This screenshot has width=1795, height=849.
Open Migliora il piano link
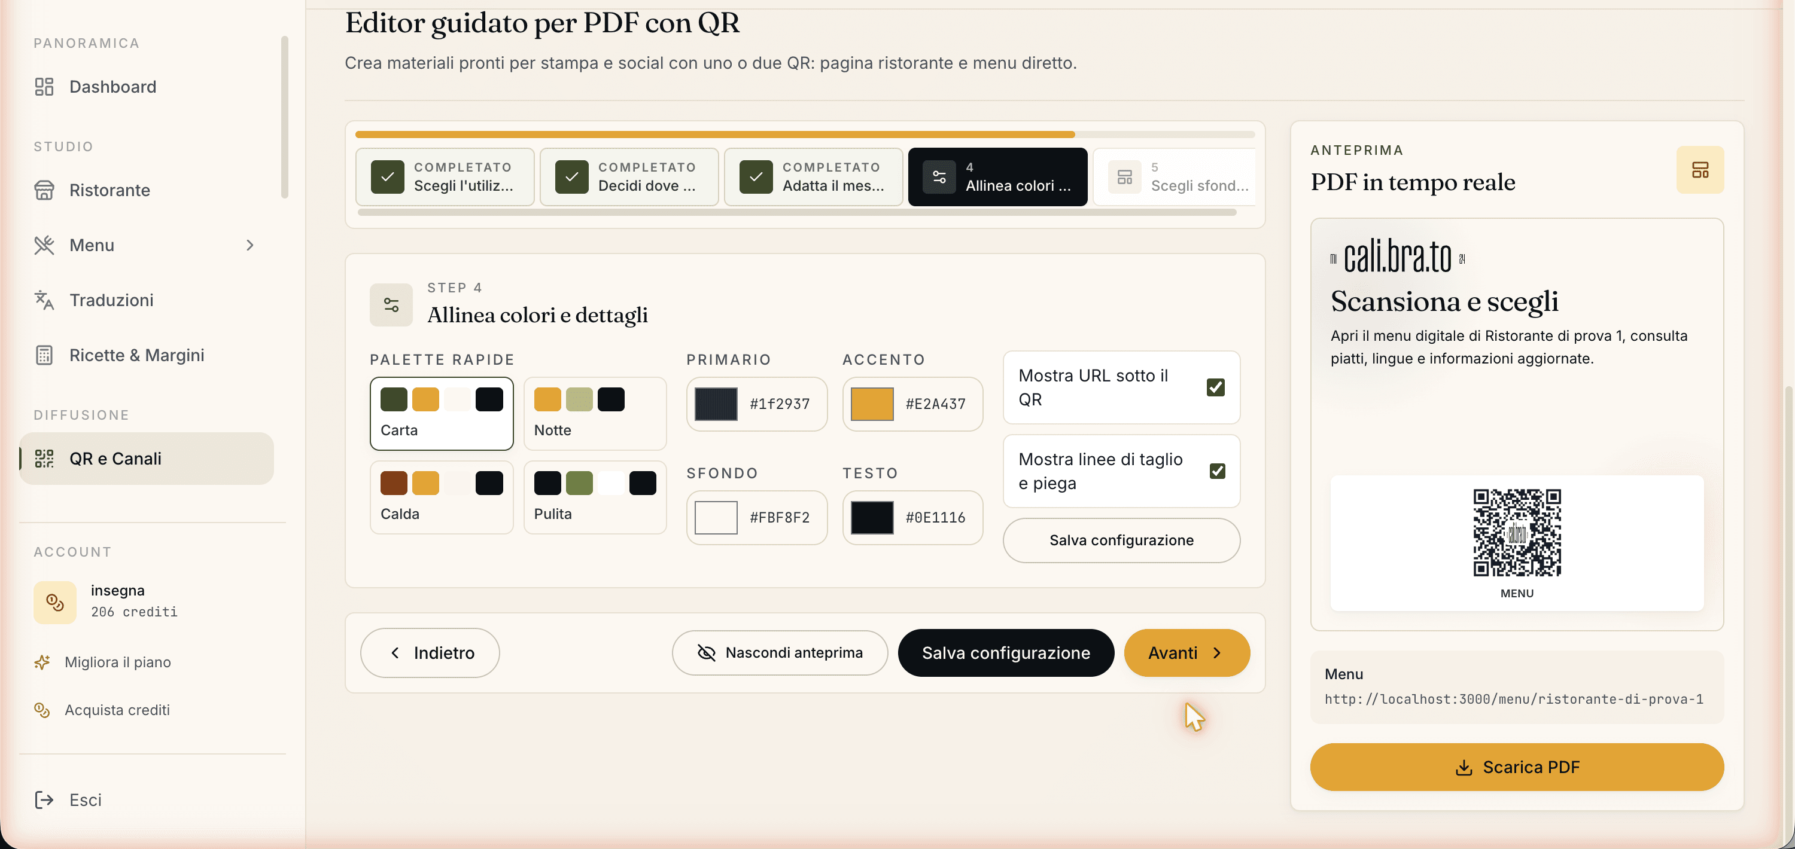117,662
